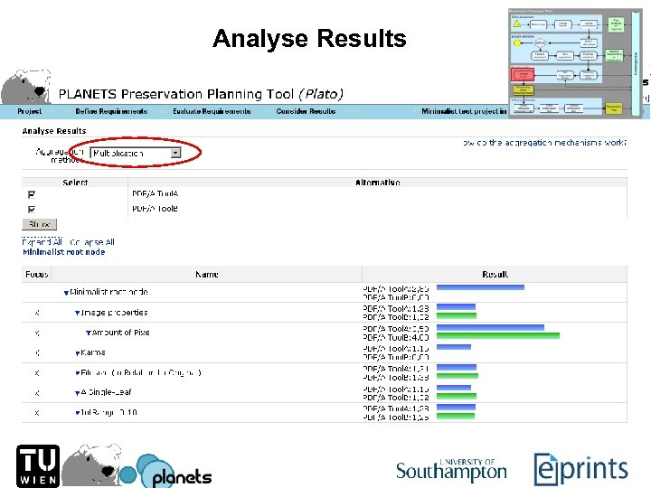This screenshot has width=651, height=488.
Task: Click the Focus column header
Action: click(x=37, y=275)
